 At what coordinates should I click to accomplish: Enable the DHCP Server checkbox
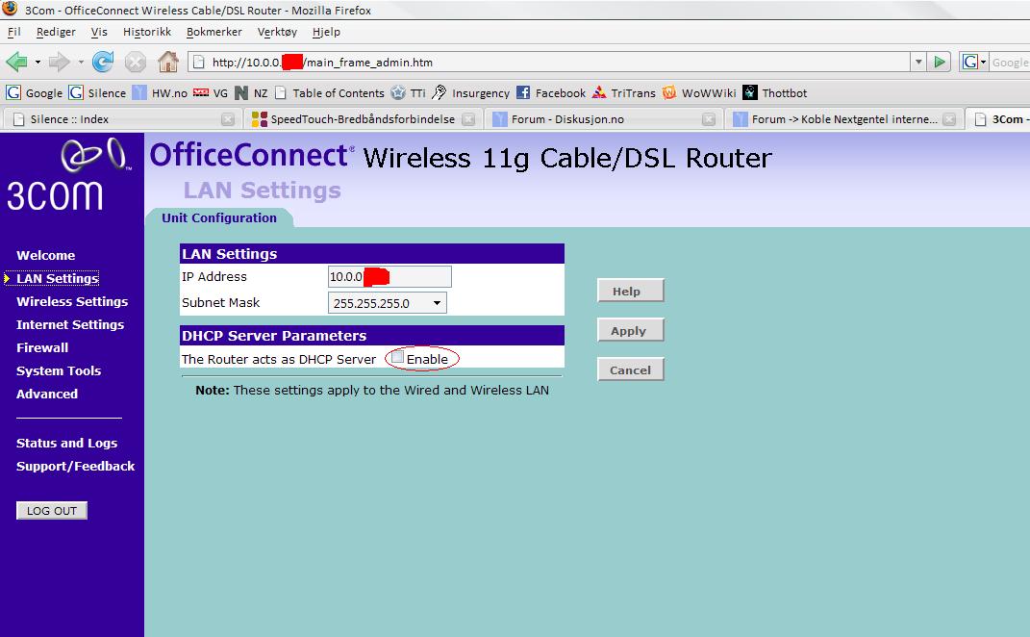[x=397, y=357]
